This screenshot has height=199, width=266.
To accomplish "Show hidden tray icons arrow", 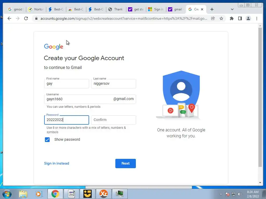I will [x=221, y=194].
